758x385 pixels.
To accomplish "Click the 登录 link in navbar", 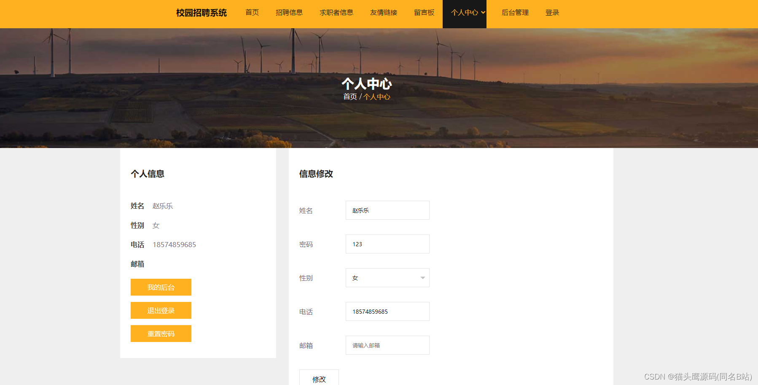I will 552,13.
